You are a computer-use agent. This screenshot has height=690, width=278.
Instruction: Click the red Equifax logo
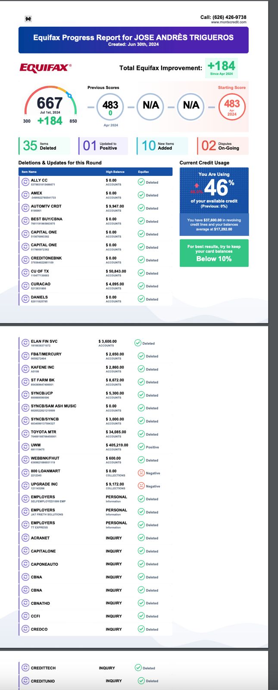[x=45, y=68]
